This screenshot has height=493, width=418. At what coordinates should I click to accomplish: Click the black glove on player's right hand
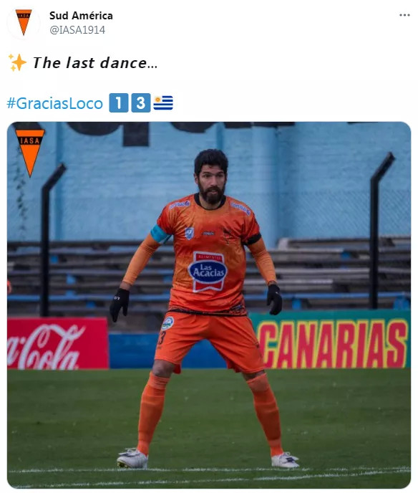click(x=120, y=305)
